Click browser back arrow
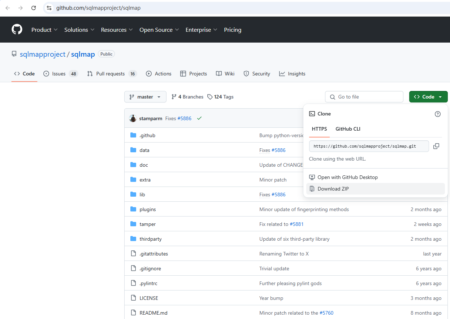 (x=8, y=8)
